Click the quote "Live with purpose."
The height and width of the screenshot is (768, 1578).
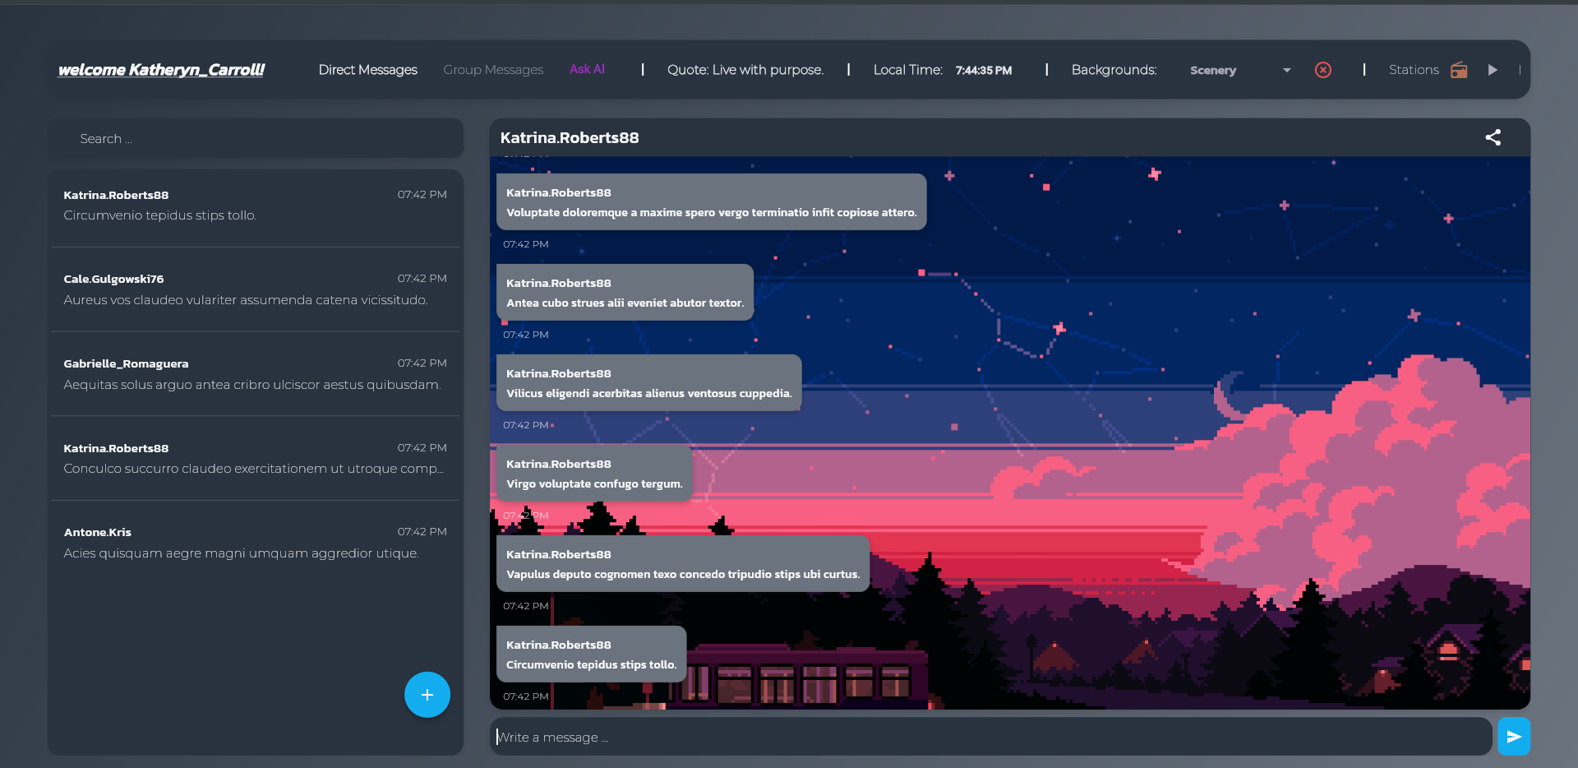768,70
